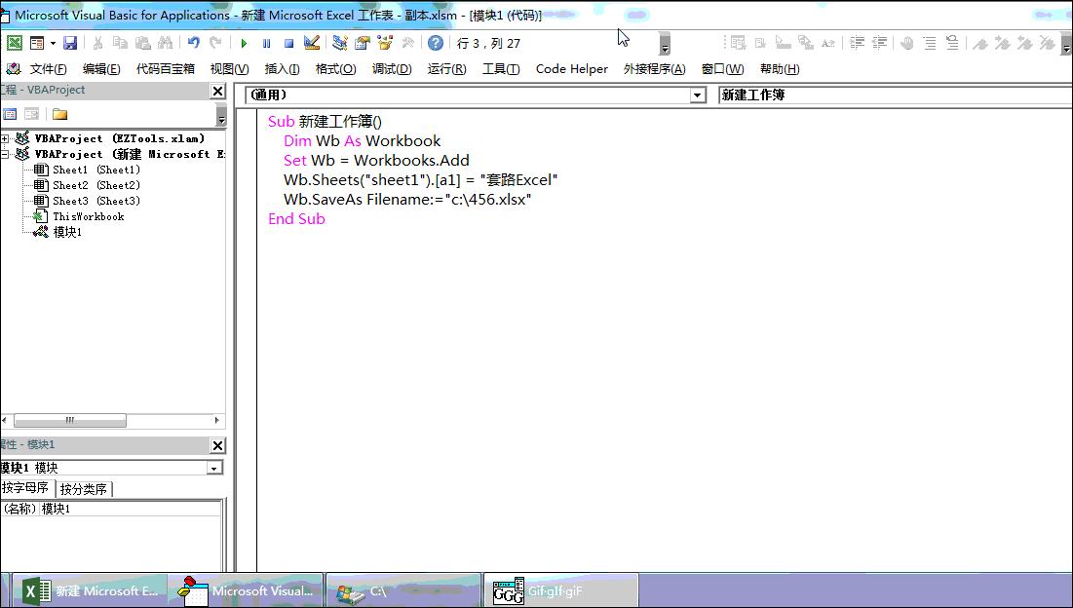1073x608 pixels.
Task: Toggle Folders in the Project panel
Action: [59, 114]
